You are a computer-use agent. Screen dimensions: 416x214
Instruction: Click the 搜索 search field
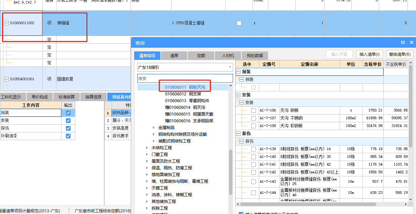(185, 78)
